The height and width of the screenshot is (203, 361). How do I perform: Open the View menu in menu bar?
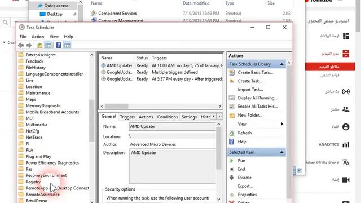54,37
